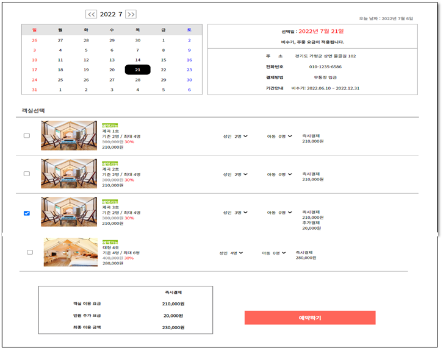Click phone number 010-1235-6586
The width and height of the screenshot is (443, 348).
click(325, 67)
